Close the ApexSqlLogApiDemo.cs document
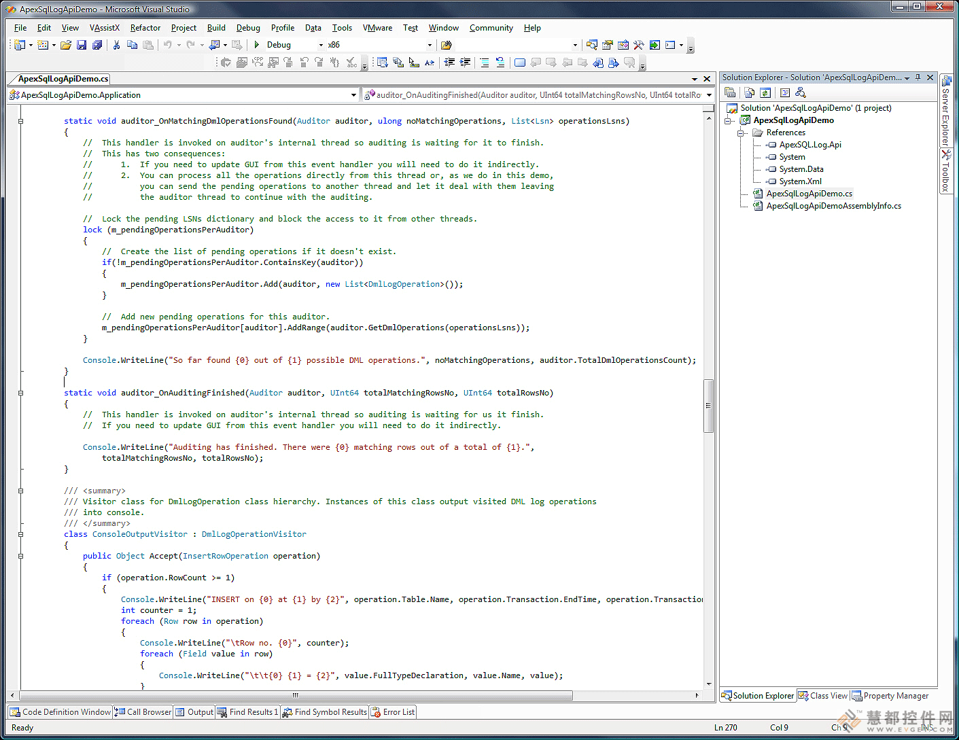Screen dimensions: 959x740 point(707,79)
